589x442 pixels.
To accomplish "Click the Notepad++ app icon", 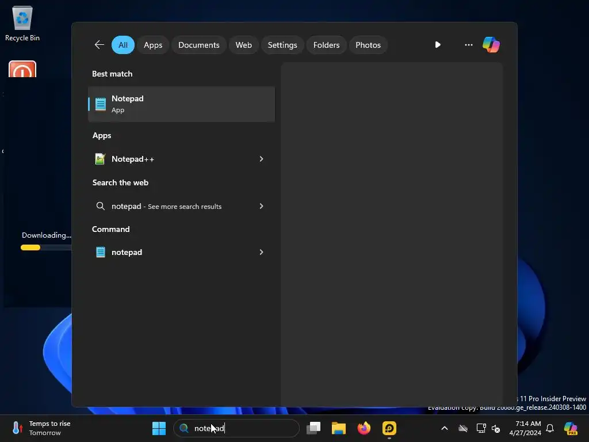I will (100, 159).
